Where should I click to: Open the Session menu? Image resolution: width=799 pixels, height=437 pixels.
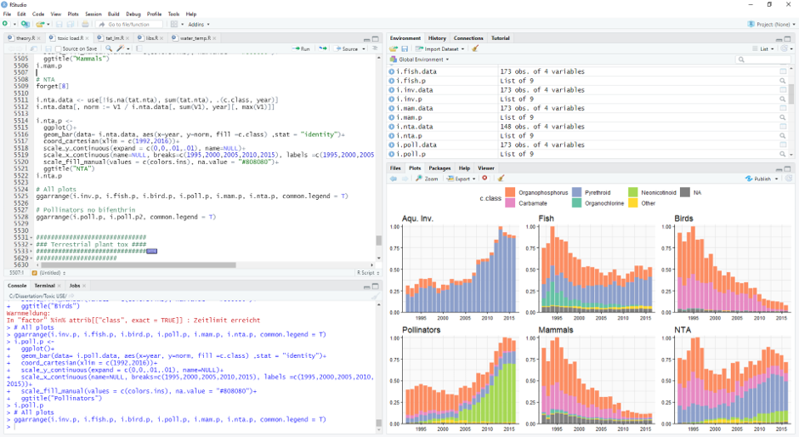pyautogui.click(x=93, y=14)
